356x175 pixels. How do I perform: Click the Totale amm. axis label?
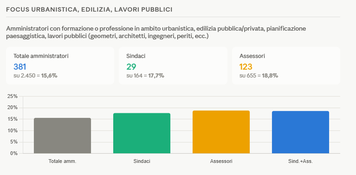pos(63,162)
